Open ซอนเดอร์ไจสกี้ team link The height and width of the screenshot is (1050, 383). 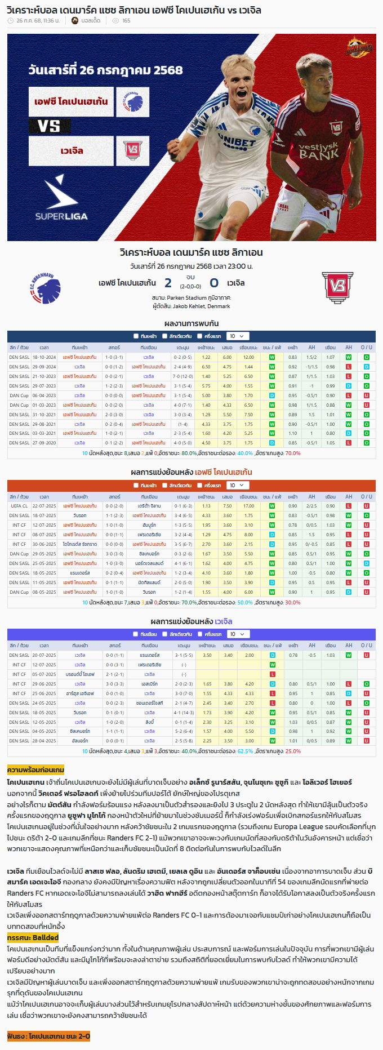(x=149, y=703)
